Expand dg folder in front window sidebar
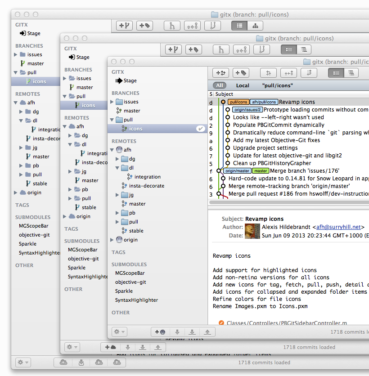The height and width of the screenshot is (376, 369). point(117,159)
